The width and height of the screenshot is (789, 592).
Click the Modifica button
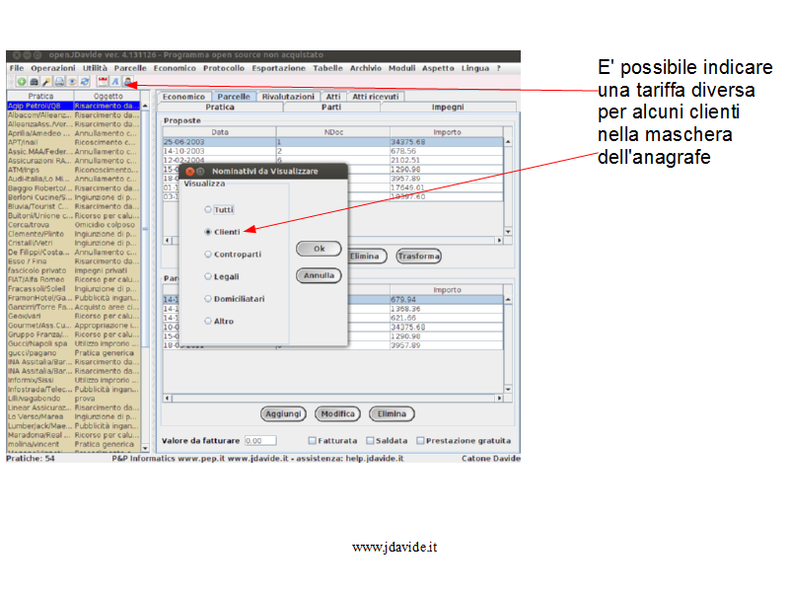(x=337, y=413)
